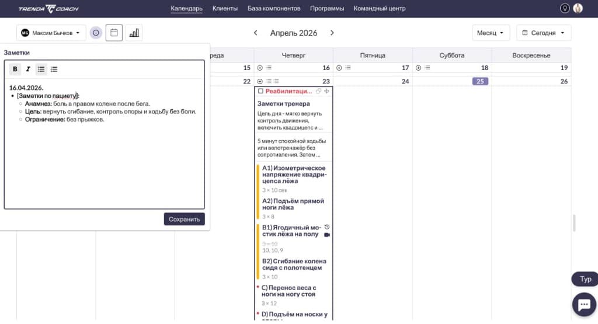The height and width of the screenshot is (324, 598).
Task: Expand the Месяц view dropdown
Action: 491,33
